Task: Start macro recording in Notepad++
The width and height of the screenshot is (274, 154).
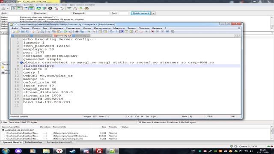Action: click(x=152, y=32)
